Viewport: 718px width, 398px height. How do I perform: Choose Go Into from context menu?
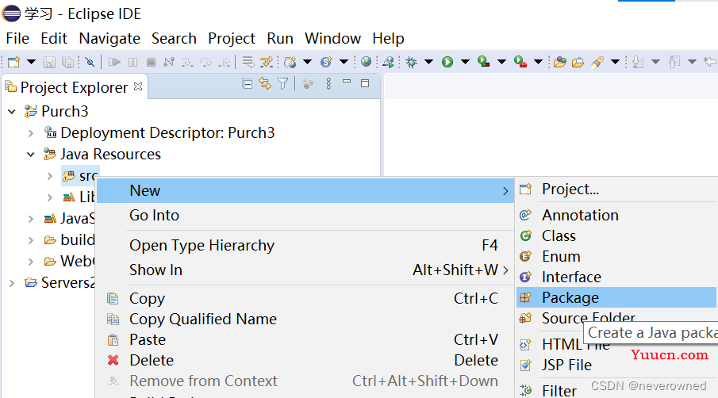point(305,215)
